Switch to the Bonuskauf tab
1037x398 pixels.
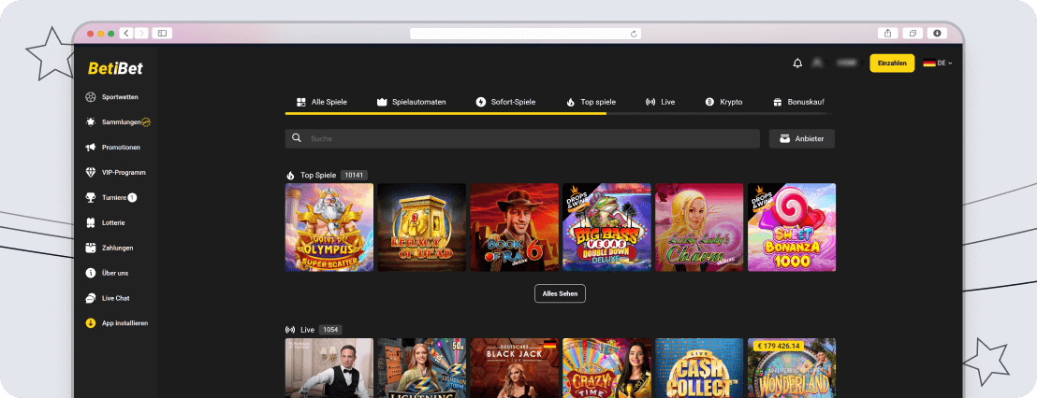799,103
